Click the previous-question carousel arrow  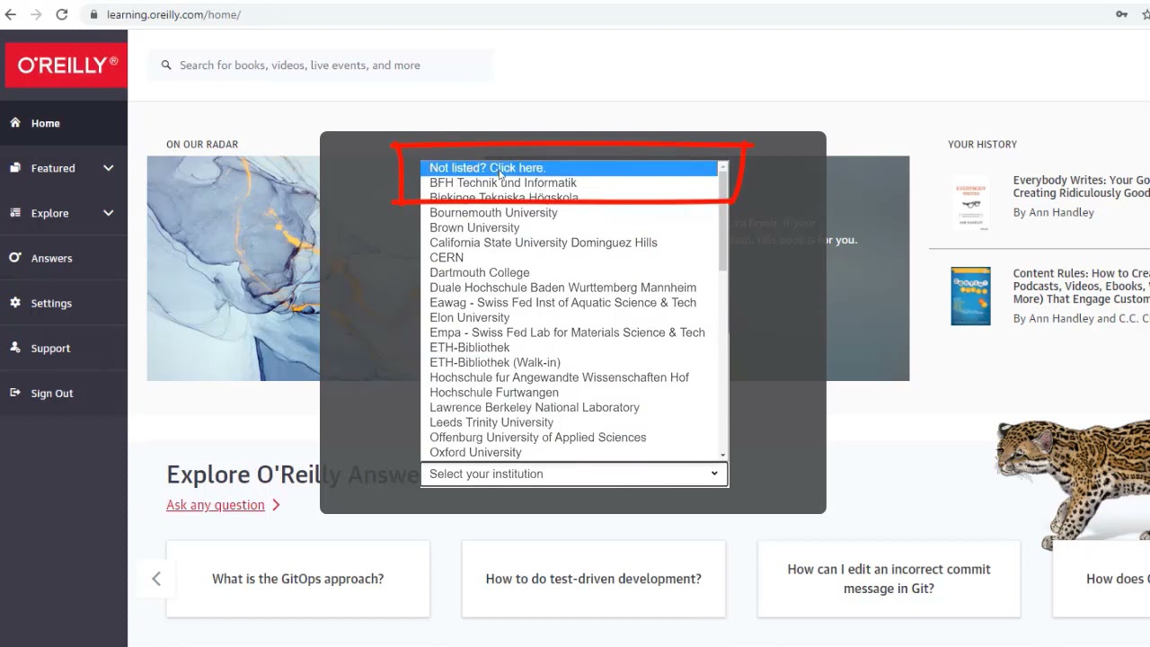coord(156,579)
